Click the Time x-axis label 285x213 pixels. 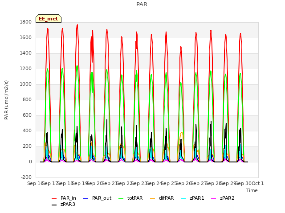252,190
